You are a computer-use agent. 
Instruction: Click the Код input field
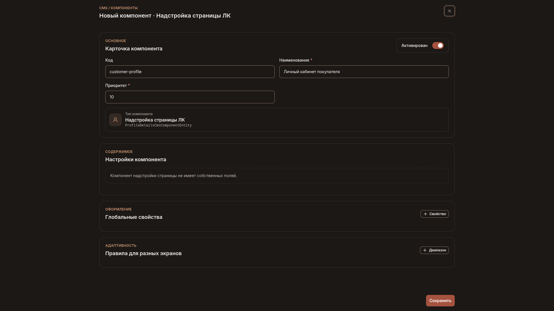coord(190,72)
